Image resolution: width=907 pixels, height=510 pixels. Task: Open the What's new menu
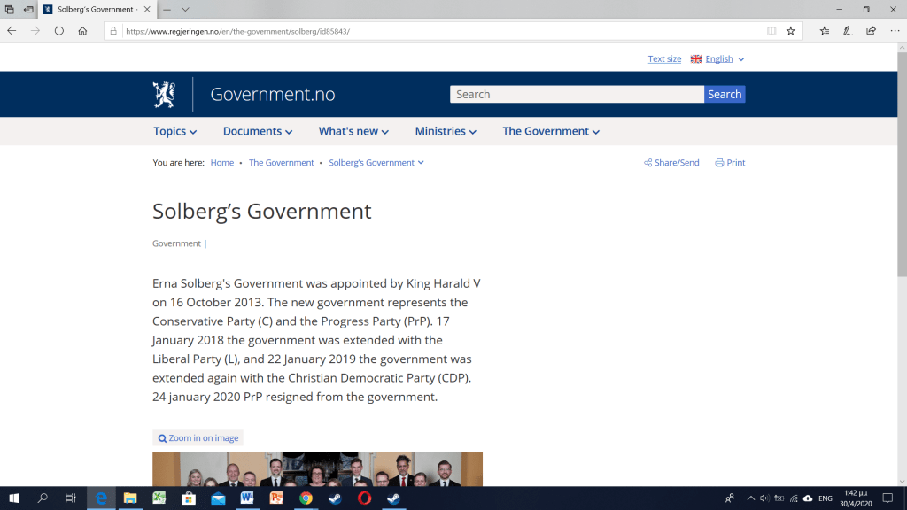[x=353, y=131]
